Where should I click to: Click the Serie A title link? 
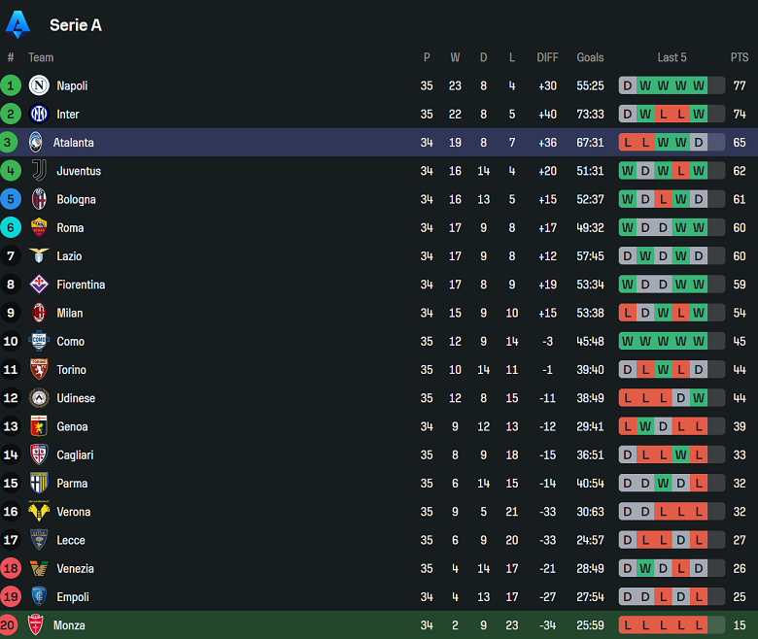pos(76,25)
